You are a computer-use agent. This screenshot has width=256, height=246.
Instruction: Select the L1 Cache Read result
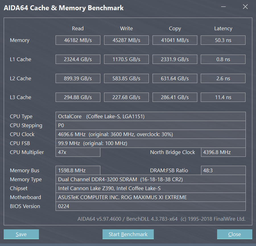tap(78, 59)
